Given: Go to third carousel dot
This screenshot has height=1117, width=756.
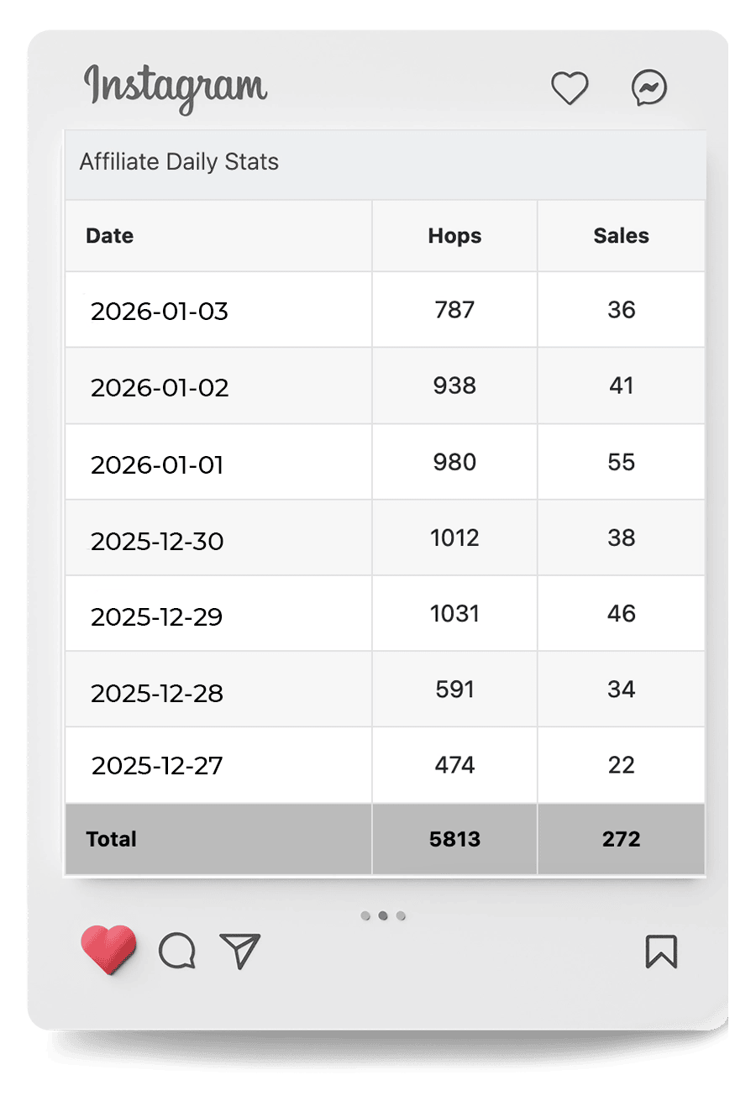Looking at the screenshot, I should coord(402,915).
